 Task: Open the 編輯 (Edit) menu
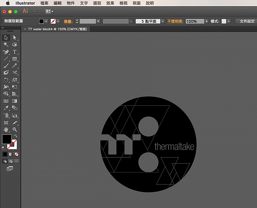click(57, 3)
